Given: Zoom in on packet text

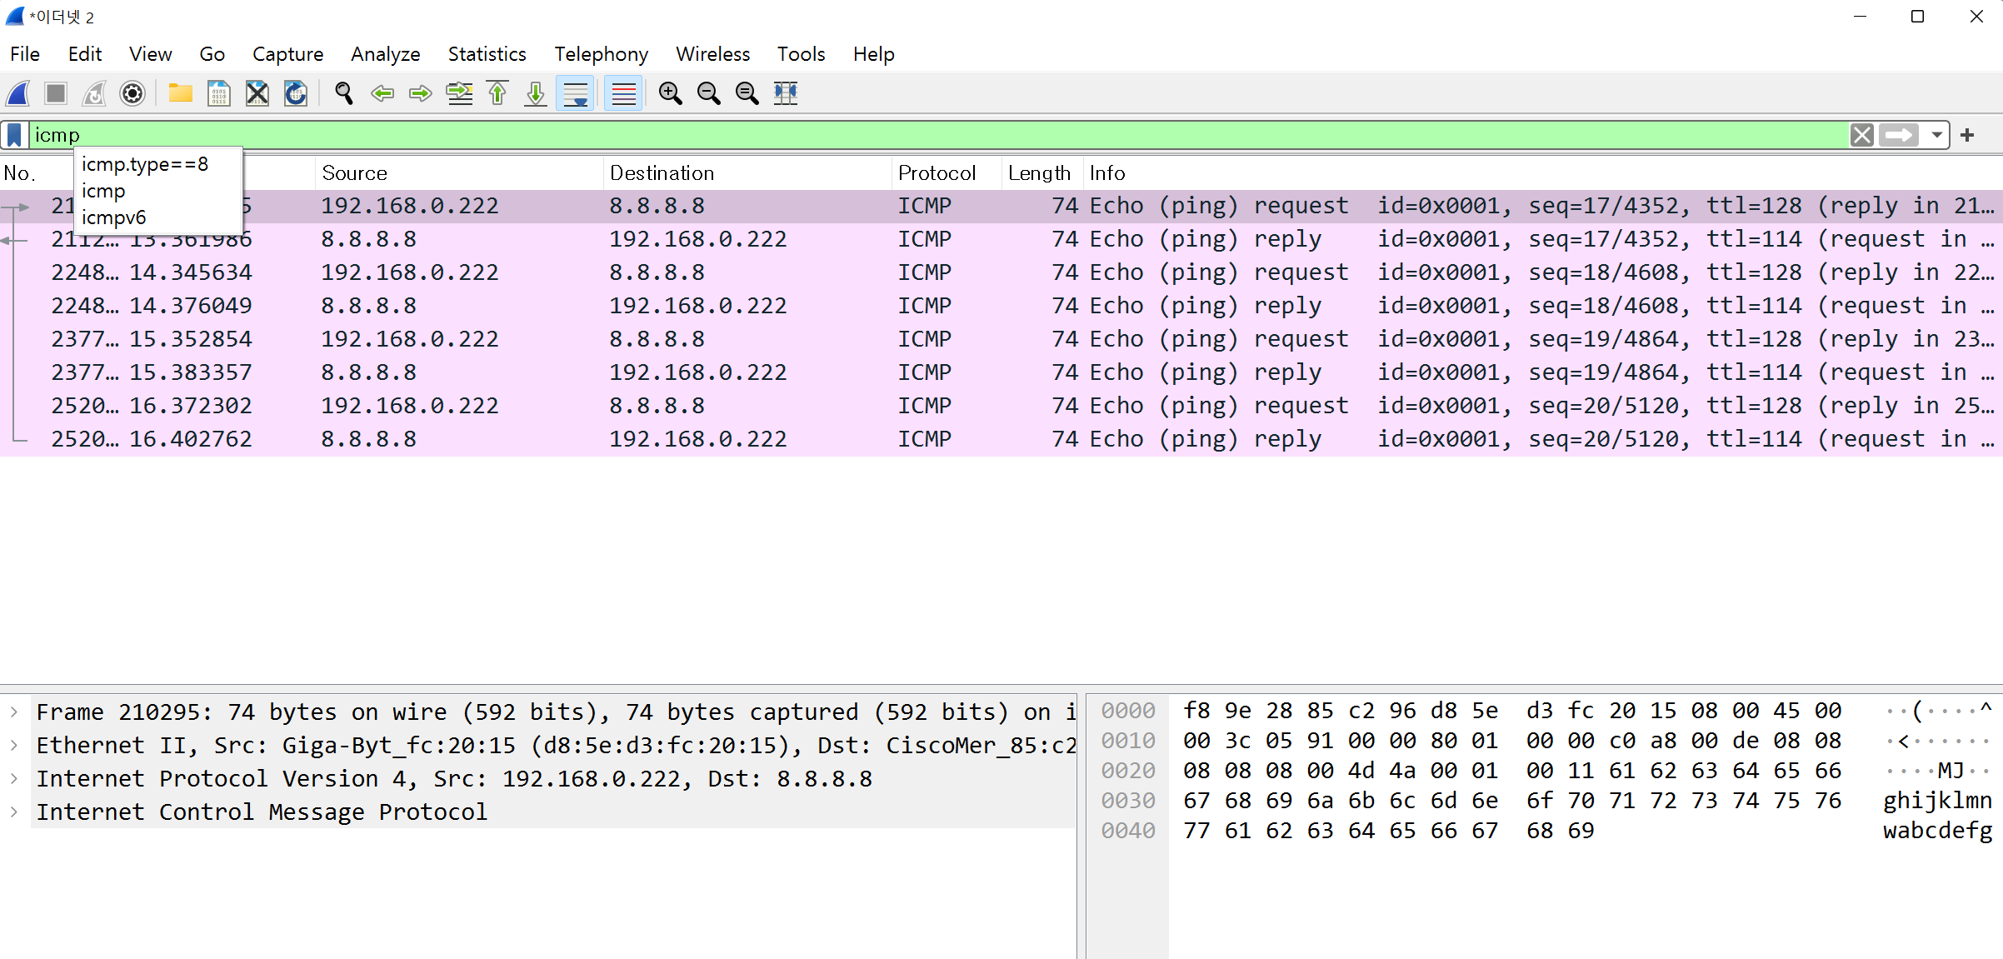Looking at the screenshot, I should click(670, 93).
